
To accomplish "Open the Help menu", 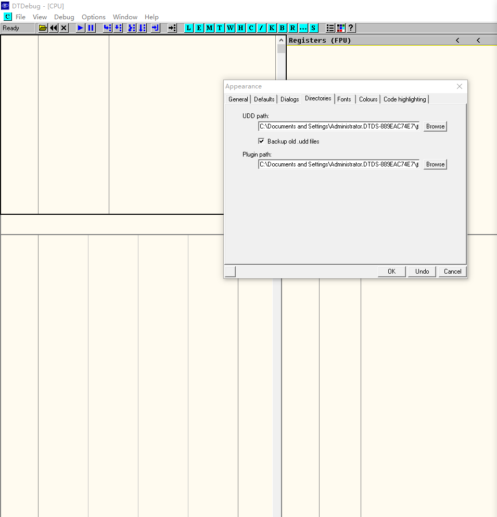I will (151, 17).
